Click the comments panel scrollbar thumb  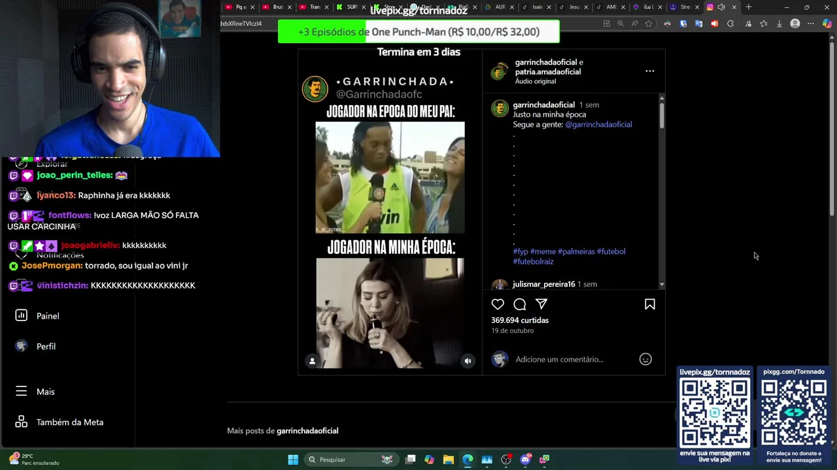click(x=662, y=114)
